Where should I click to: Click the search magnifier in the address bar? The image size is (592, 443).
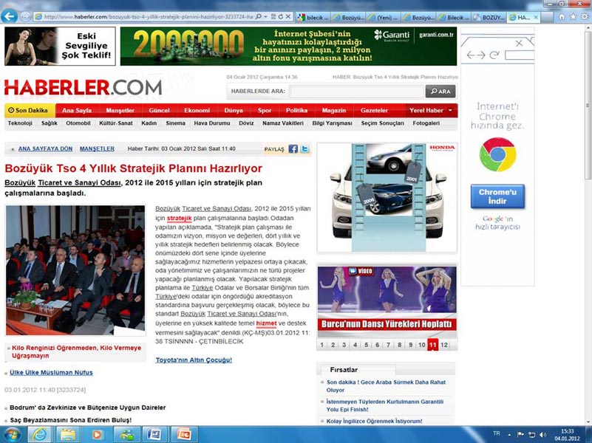(258, 16)
